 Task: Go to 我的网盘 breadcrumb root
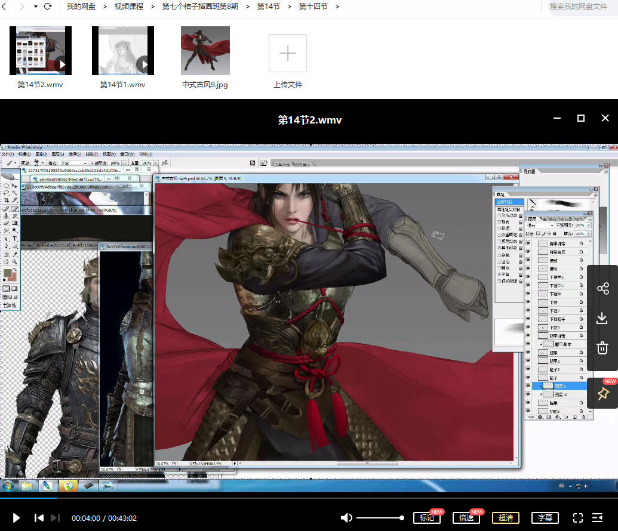pyautogui.click(x=81, y=7)
